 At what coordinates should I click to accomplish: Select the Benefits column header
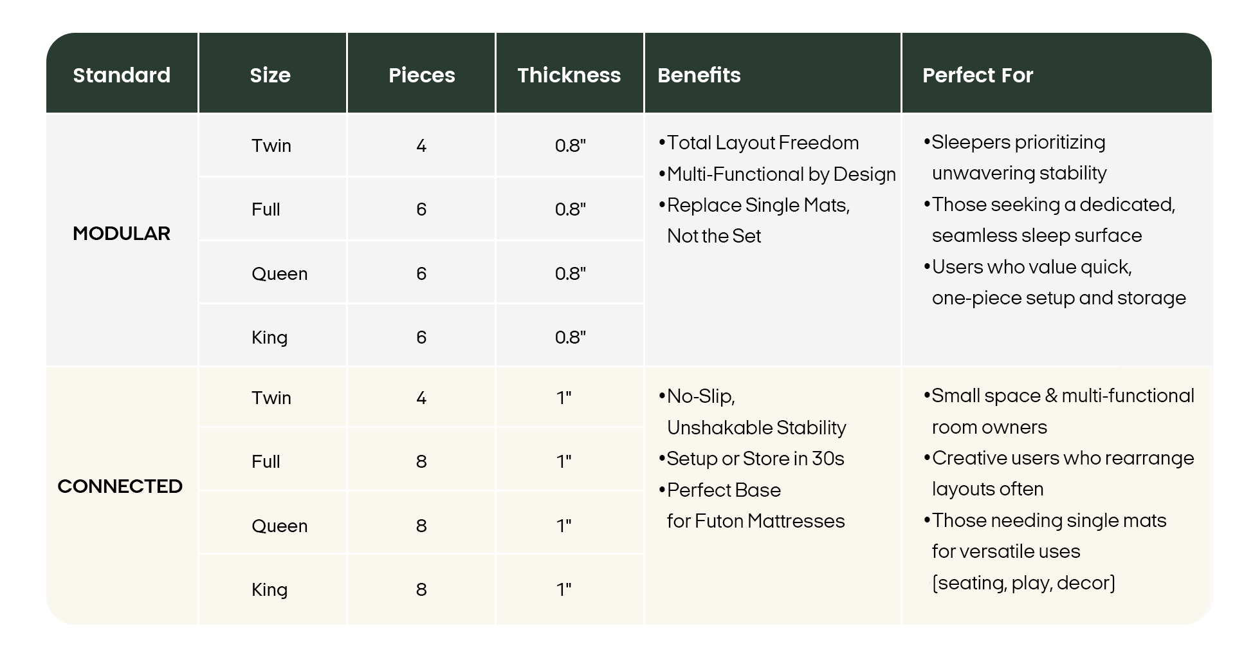pos(699,75)
